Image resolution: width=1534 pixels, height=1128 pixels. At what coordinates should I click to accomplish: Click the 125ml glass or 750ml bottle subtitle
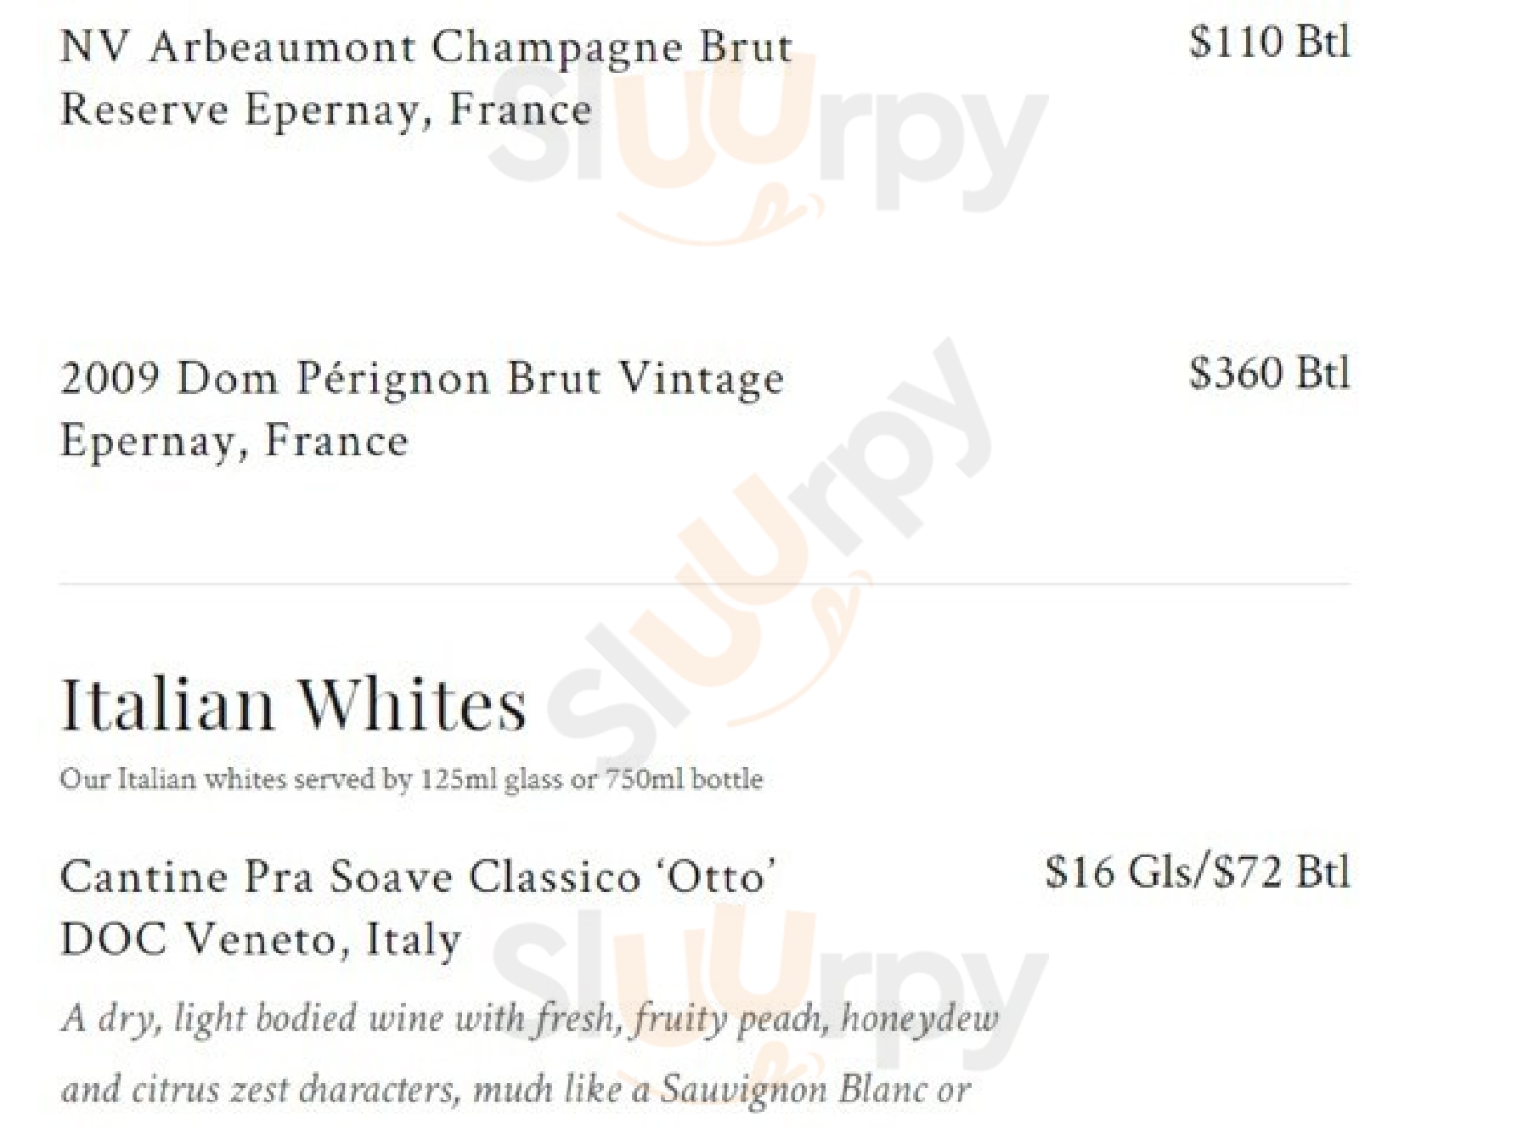tap(411, 779)
